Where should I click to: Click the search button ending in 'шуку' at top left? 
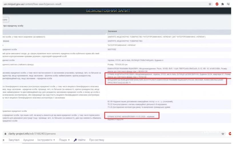pyautogui.click(x=6, y=20)
